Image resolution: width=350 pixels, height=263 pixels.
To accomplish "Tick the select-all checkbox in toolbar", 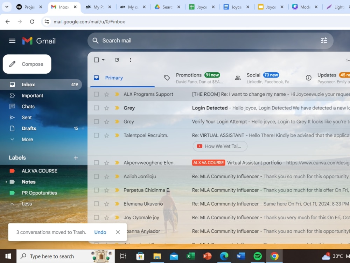I will pyautogui.click(x=97, y=60).
